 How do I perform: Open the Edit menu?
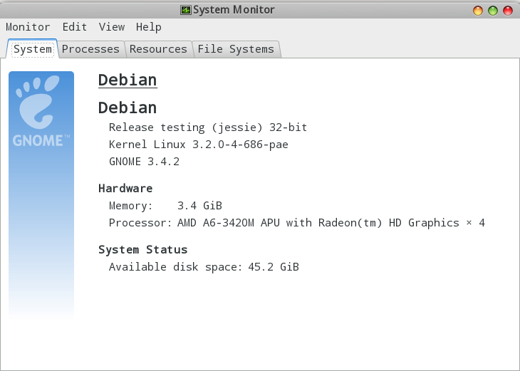pyautogui.click(x=75, y=27)
